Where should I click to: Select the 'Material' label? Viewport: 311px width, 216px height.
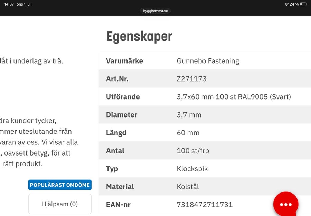pyautogui.click(x=120, y=187)
